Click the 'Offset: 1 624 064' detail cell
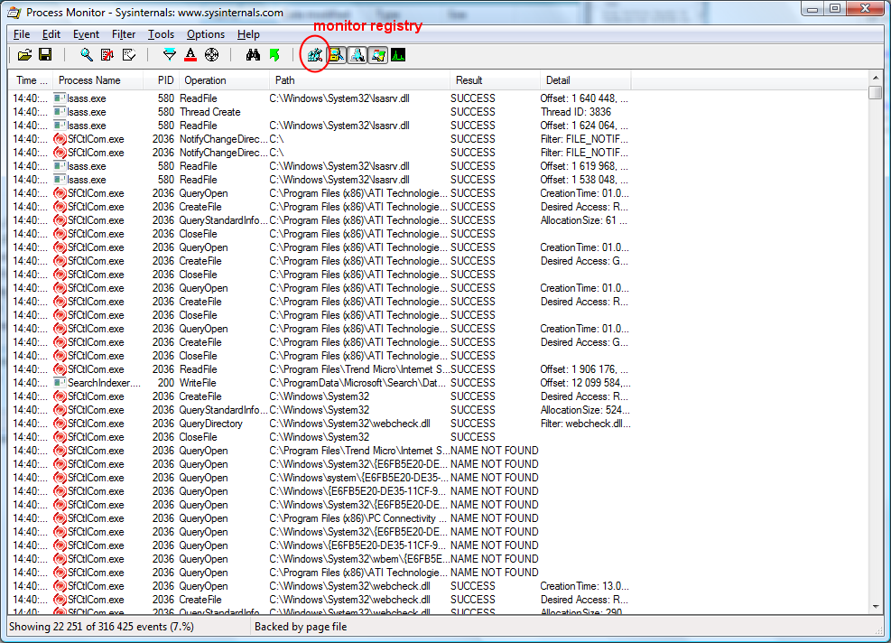This screenshot has height=643, width=891. pyautogui.click(x=584, y=126)
